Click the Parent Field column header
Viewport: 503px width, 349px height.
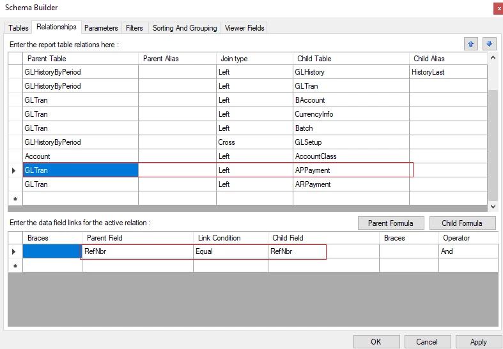tap(137, 238)
